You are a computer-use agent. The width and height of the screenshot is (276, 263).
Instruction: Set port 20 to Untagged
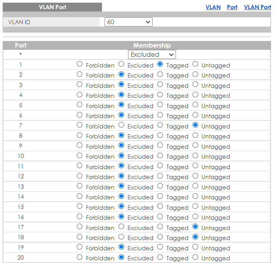pos(195,257)
